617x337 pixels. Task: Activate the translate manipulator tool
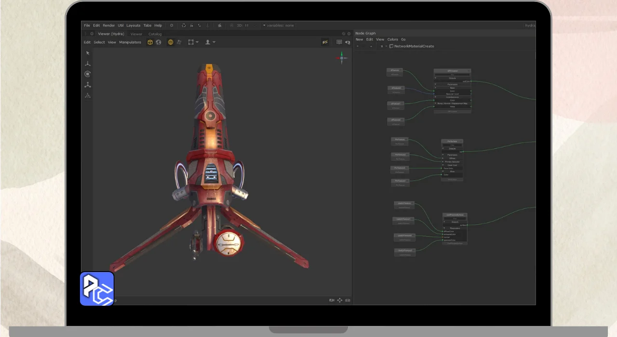88,64
